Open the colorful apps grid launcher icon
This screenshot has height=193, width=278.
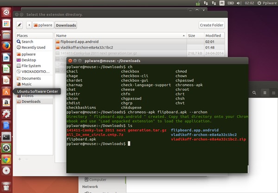6,24
